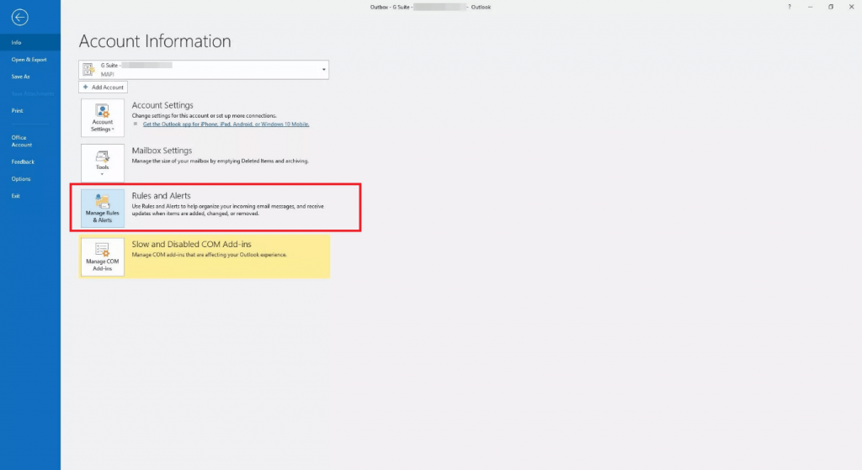Open the Mailbox Tools dropdown button
862x470 pixels.
coord(102,163)
